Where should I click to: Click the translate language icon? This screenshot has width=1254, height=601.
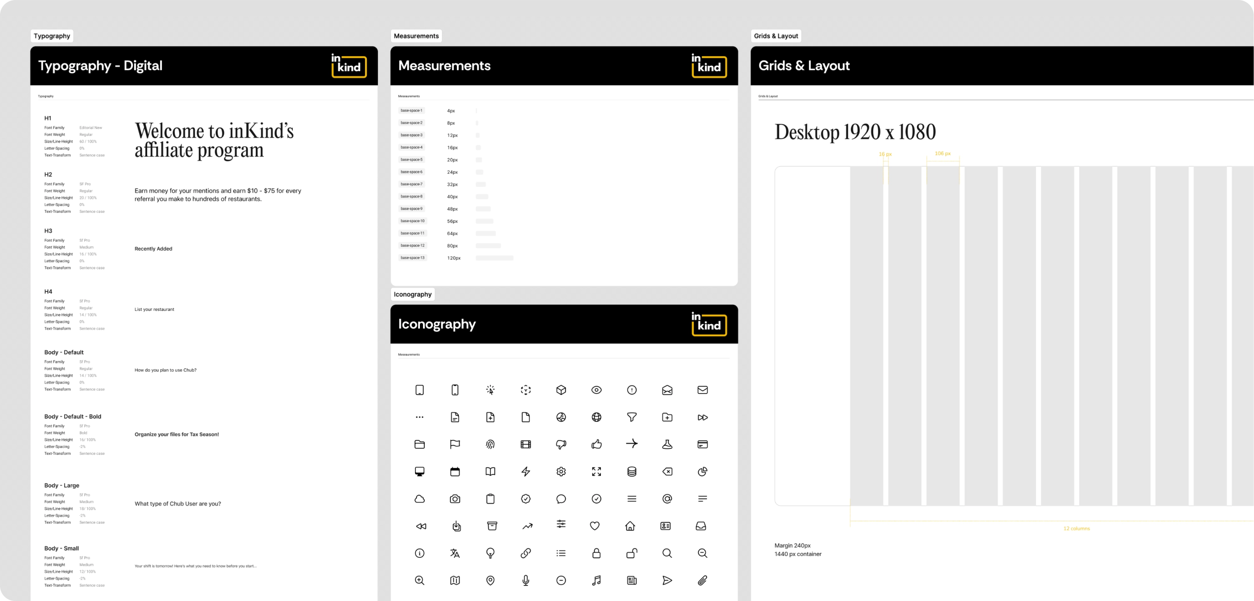point(455,553)
